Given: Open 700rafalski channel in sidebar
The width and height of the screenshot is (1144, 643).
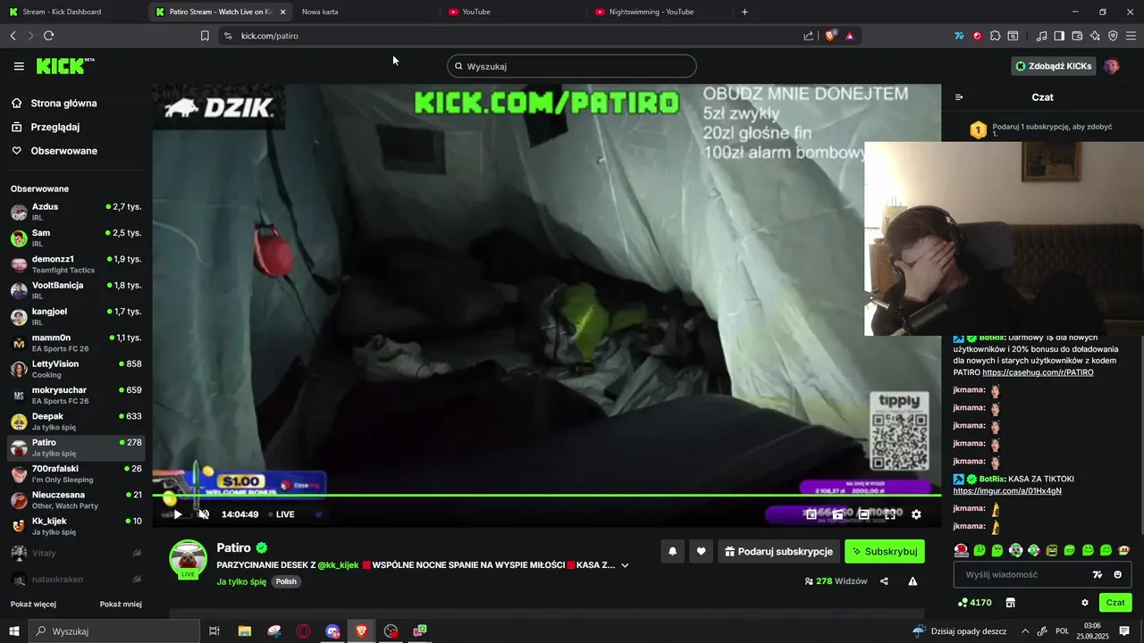Looking at the screenshot, I should (x=76, y=474).
